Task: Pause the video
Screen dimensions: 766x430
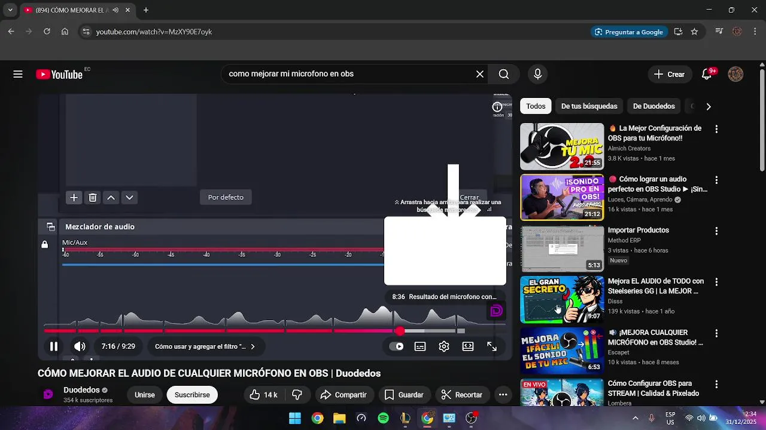Action: tap(54, 346)
